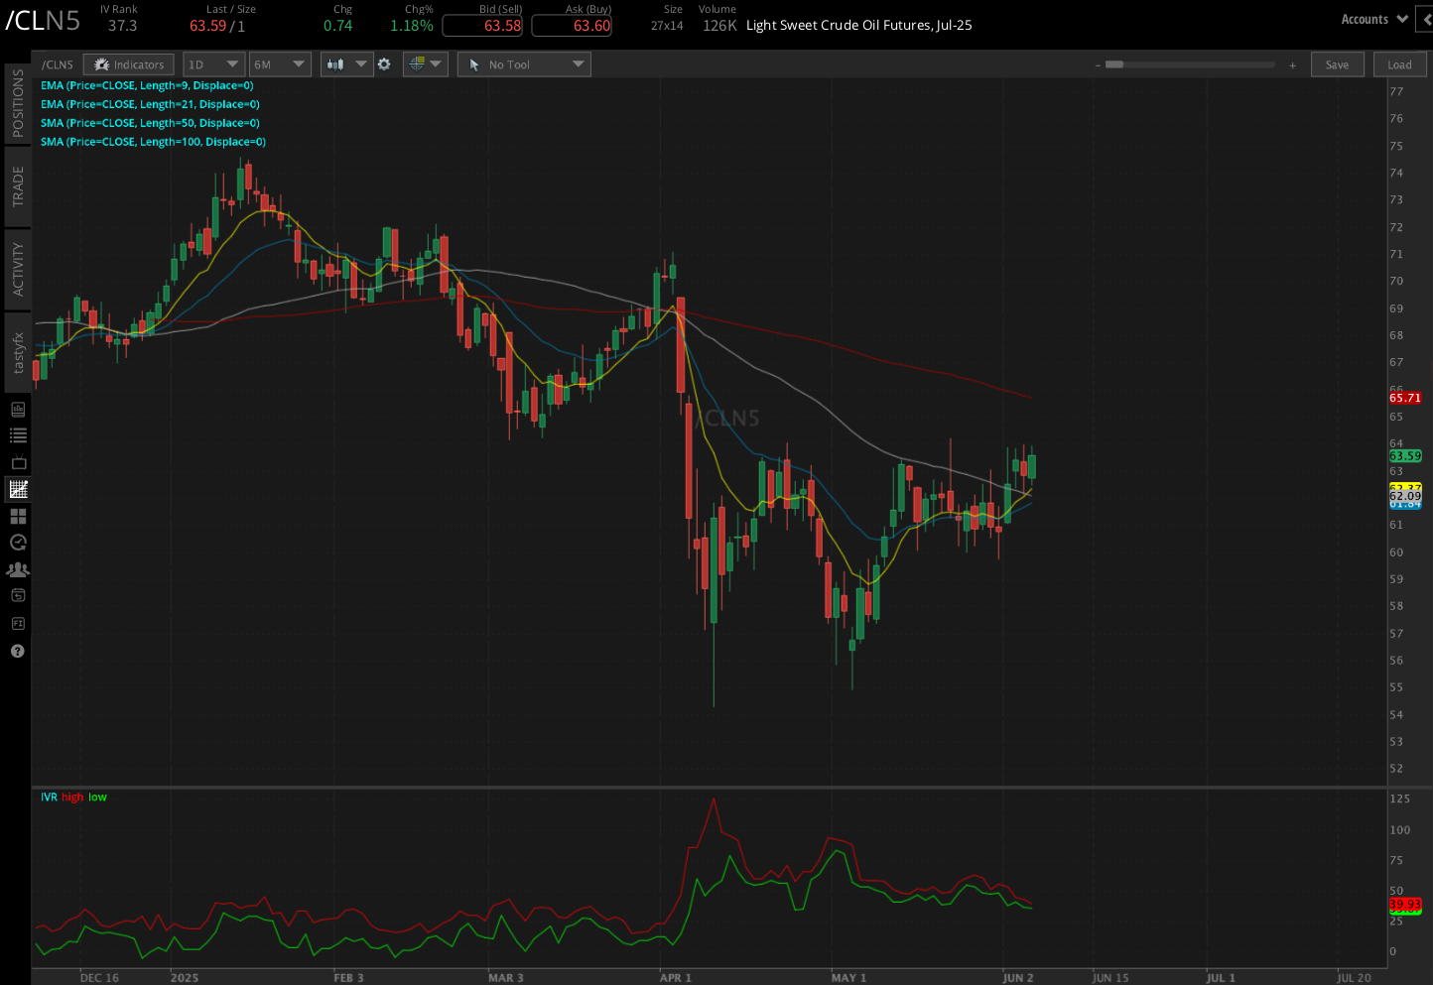Open the No Tool drawing dropdown
This screenshot has height=985, width=1433.
click(x=524, y=63)
